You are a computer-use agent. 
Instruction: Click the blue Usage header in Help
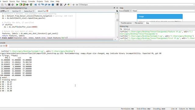(160, 16)
